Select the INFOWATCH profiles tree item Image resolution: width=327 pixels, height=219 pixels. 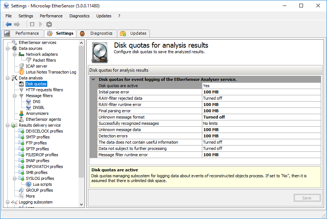[x=44, y=167]
